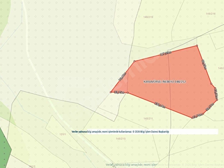Click the 136,14m edge length label
The height and width of the screenshot is (168, 224).
pos(160,105)
